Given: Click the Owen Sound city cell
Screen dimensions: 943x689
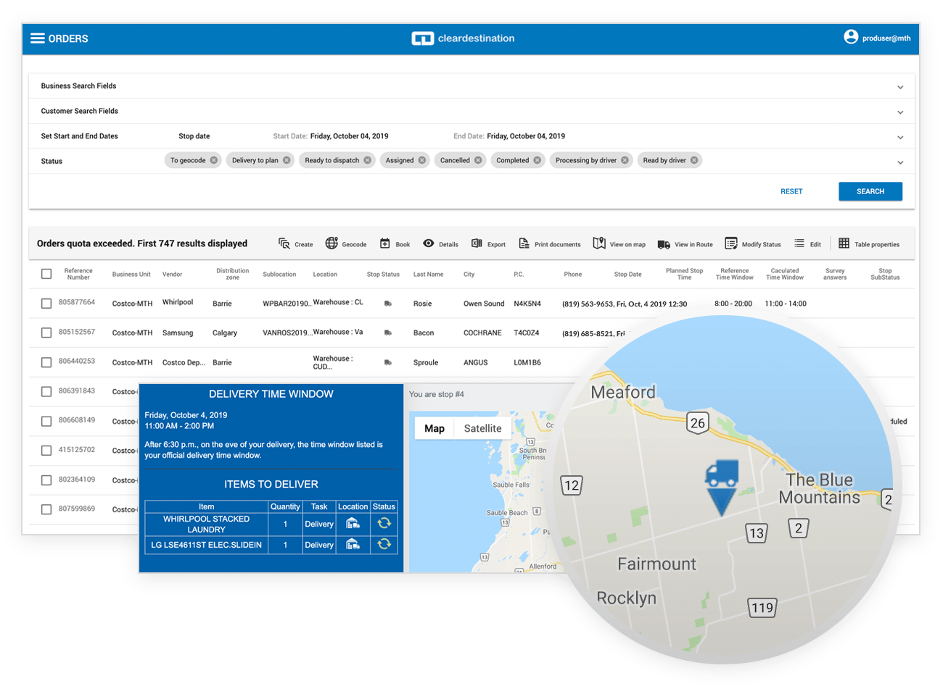Looking at the screenshot, I should (484, 304).
